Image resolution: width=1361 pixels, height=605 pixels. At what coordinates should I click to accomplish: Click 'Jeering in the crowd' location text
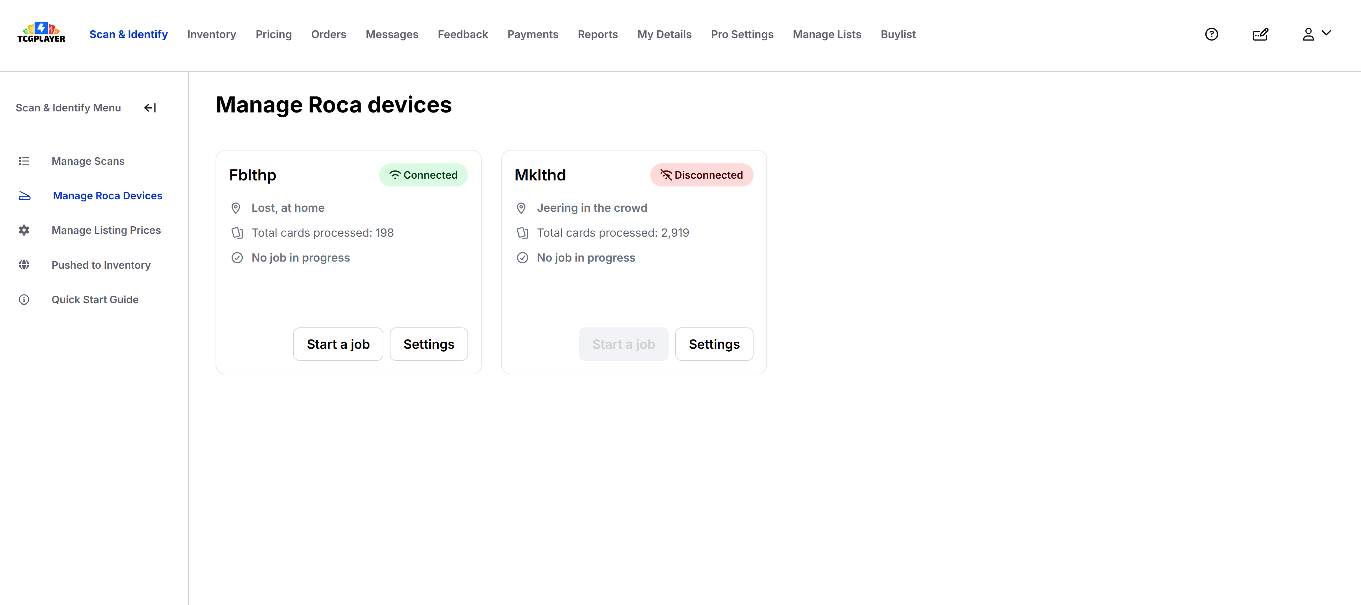pos(592,208)
